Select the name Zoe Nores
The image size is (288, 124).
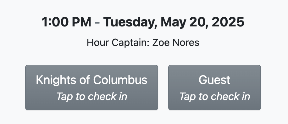[176, 43]
